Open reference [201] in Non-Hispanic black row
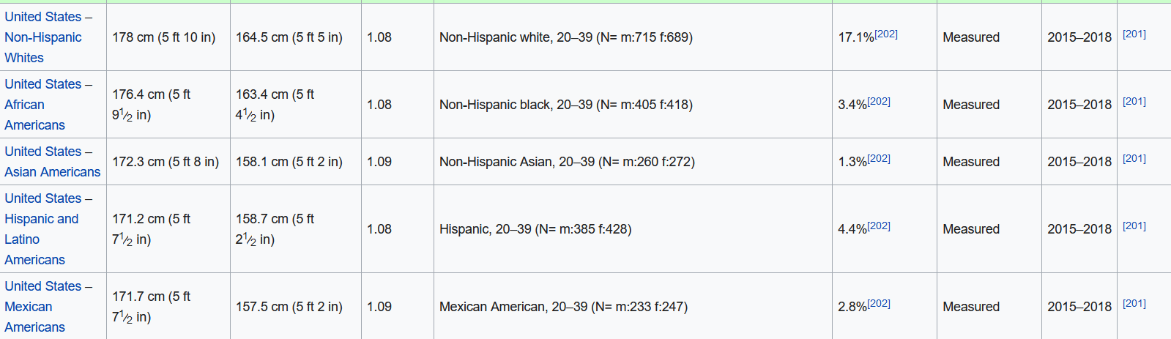Viewport: 1171px width, 339px height. 1134,101
